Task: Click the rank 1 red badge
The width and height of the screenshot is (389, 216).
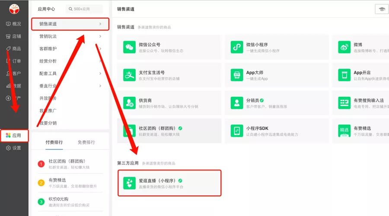Action: tap(41, 164)
